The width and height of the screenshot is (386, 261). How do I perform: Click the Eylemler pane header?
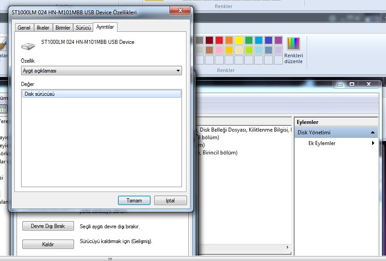pyautogui.click(x=336, y=122)
